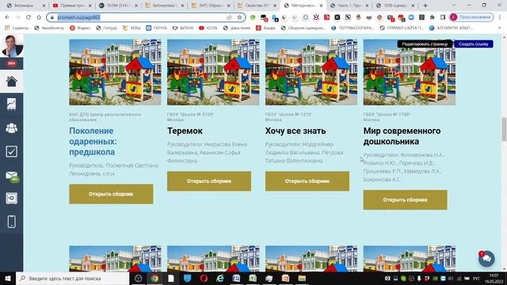Viewport: 507px width, 285px height.
Task: Click the page vertical scrollbar thumb
Action: pyautogui.click(x=504, y=129)
